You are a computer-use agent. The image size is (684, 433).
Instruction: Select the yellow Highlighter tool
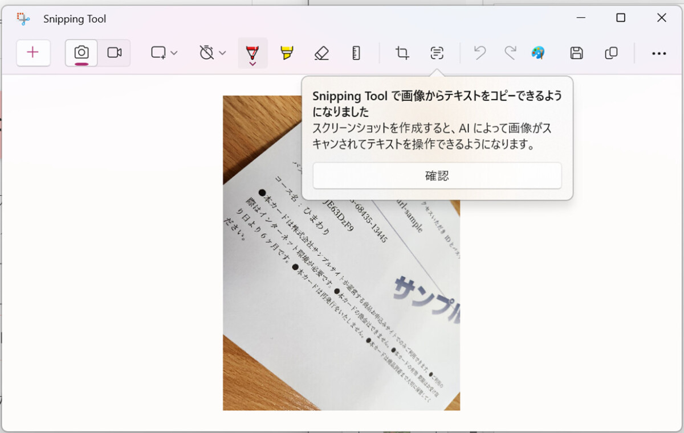[x=287, y=53]
